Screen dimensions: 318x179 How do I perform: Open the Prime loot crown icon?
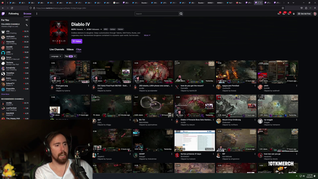(x=279, y=14)
